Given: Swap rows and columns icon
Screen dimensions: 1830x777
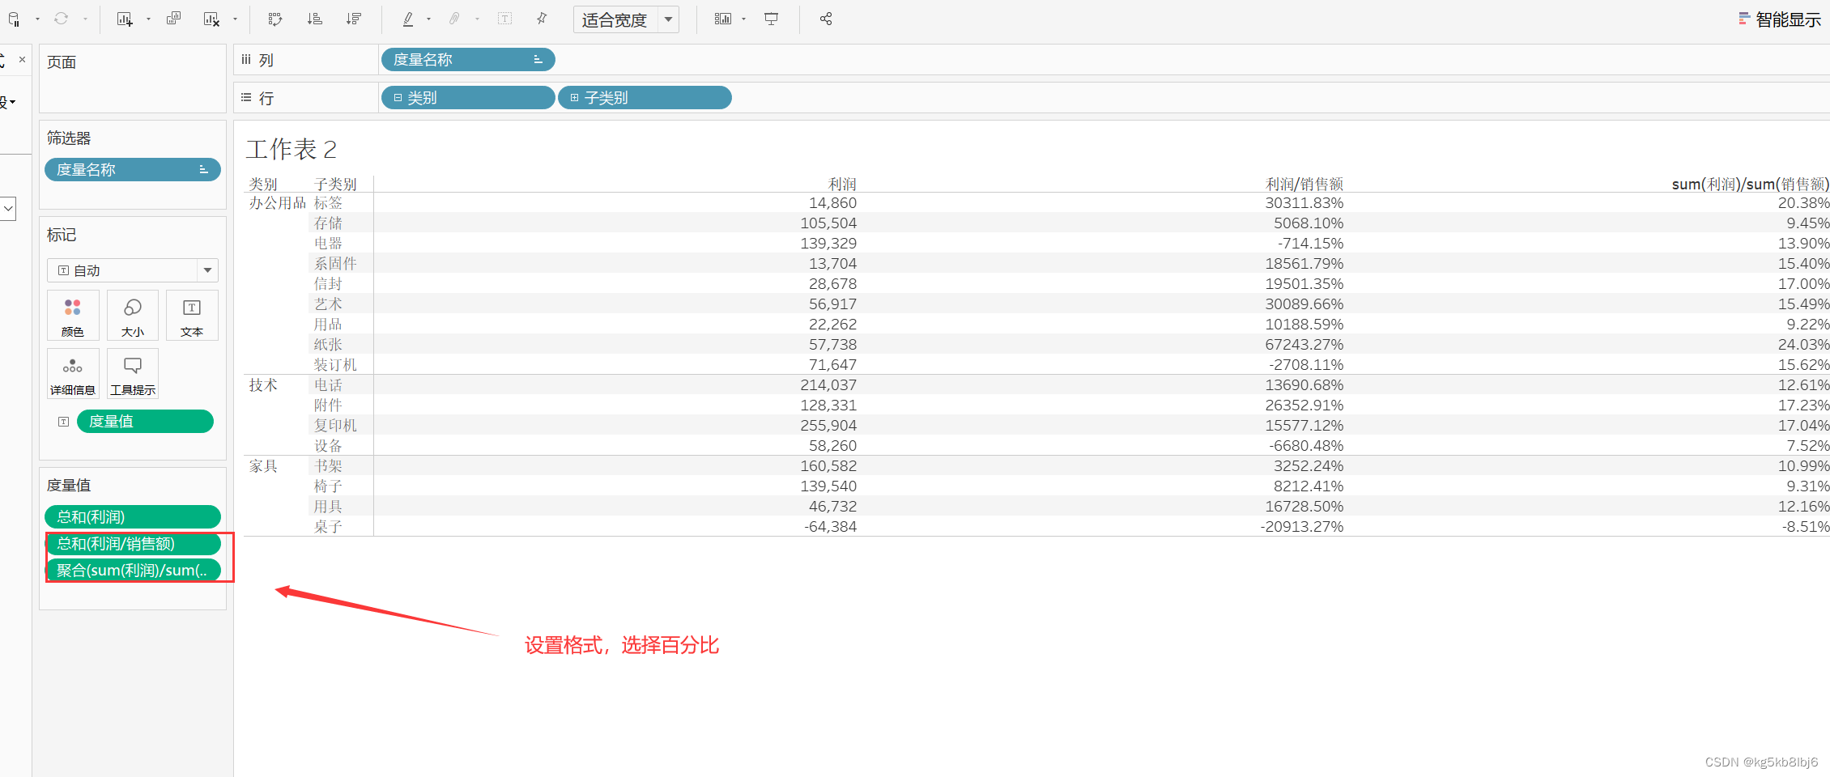Looking at the screenshot, I should tap(275, 19).
